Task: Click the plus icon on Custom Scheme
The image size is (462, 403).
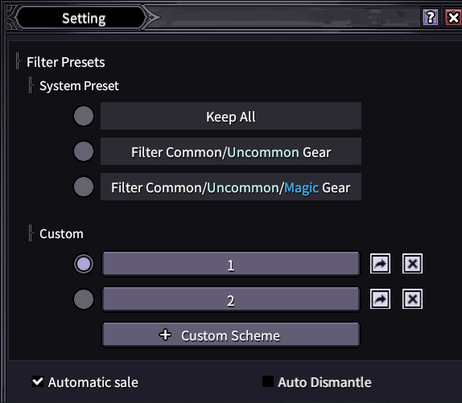Action: coord(165,335)
